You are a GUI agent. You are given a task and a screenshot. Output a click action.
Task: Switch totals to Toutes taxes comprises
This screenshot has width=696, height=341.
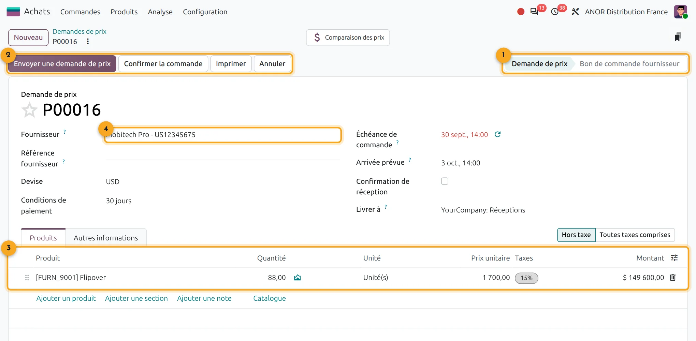635,235
